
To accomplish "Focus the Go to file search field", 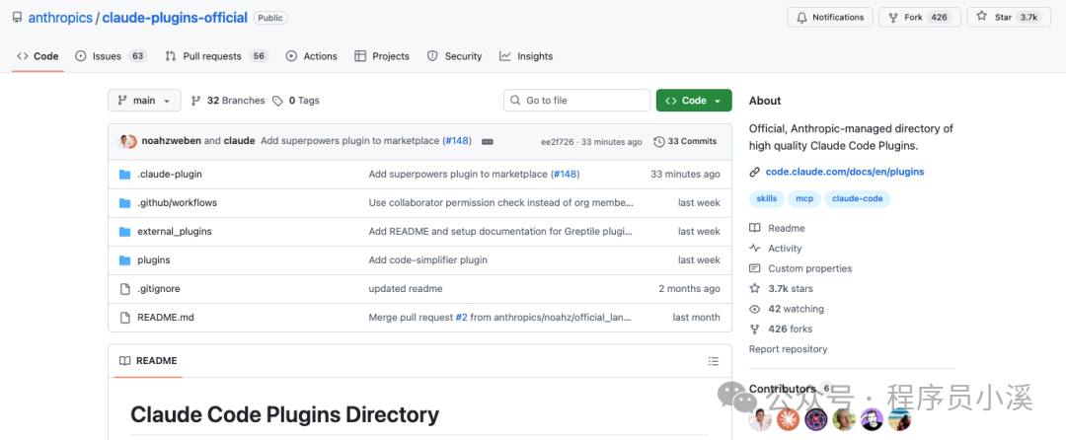I will click(576, 101).
